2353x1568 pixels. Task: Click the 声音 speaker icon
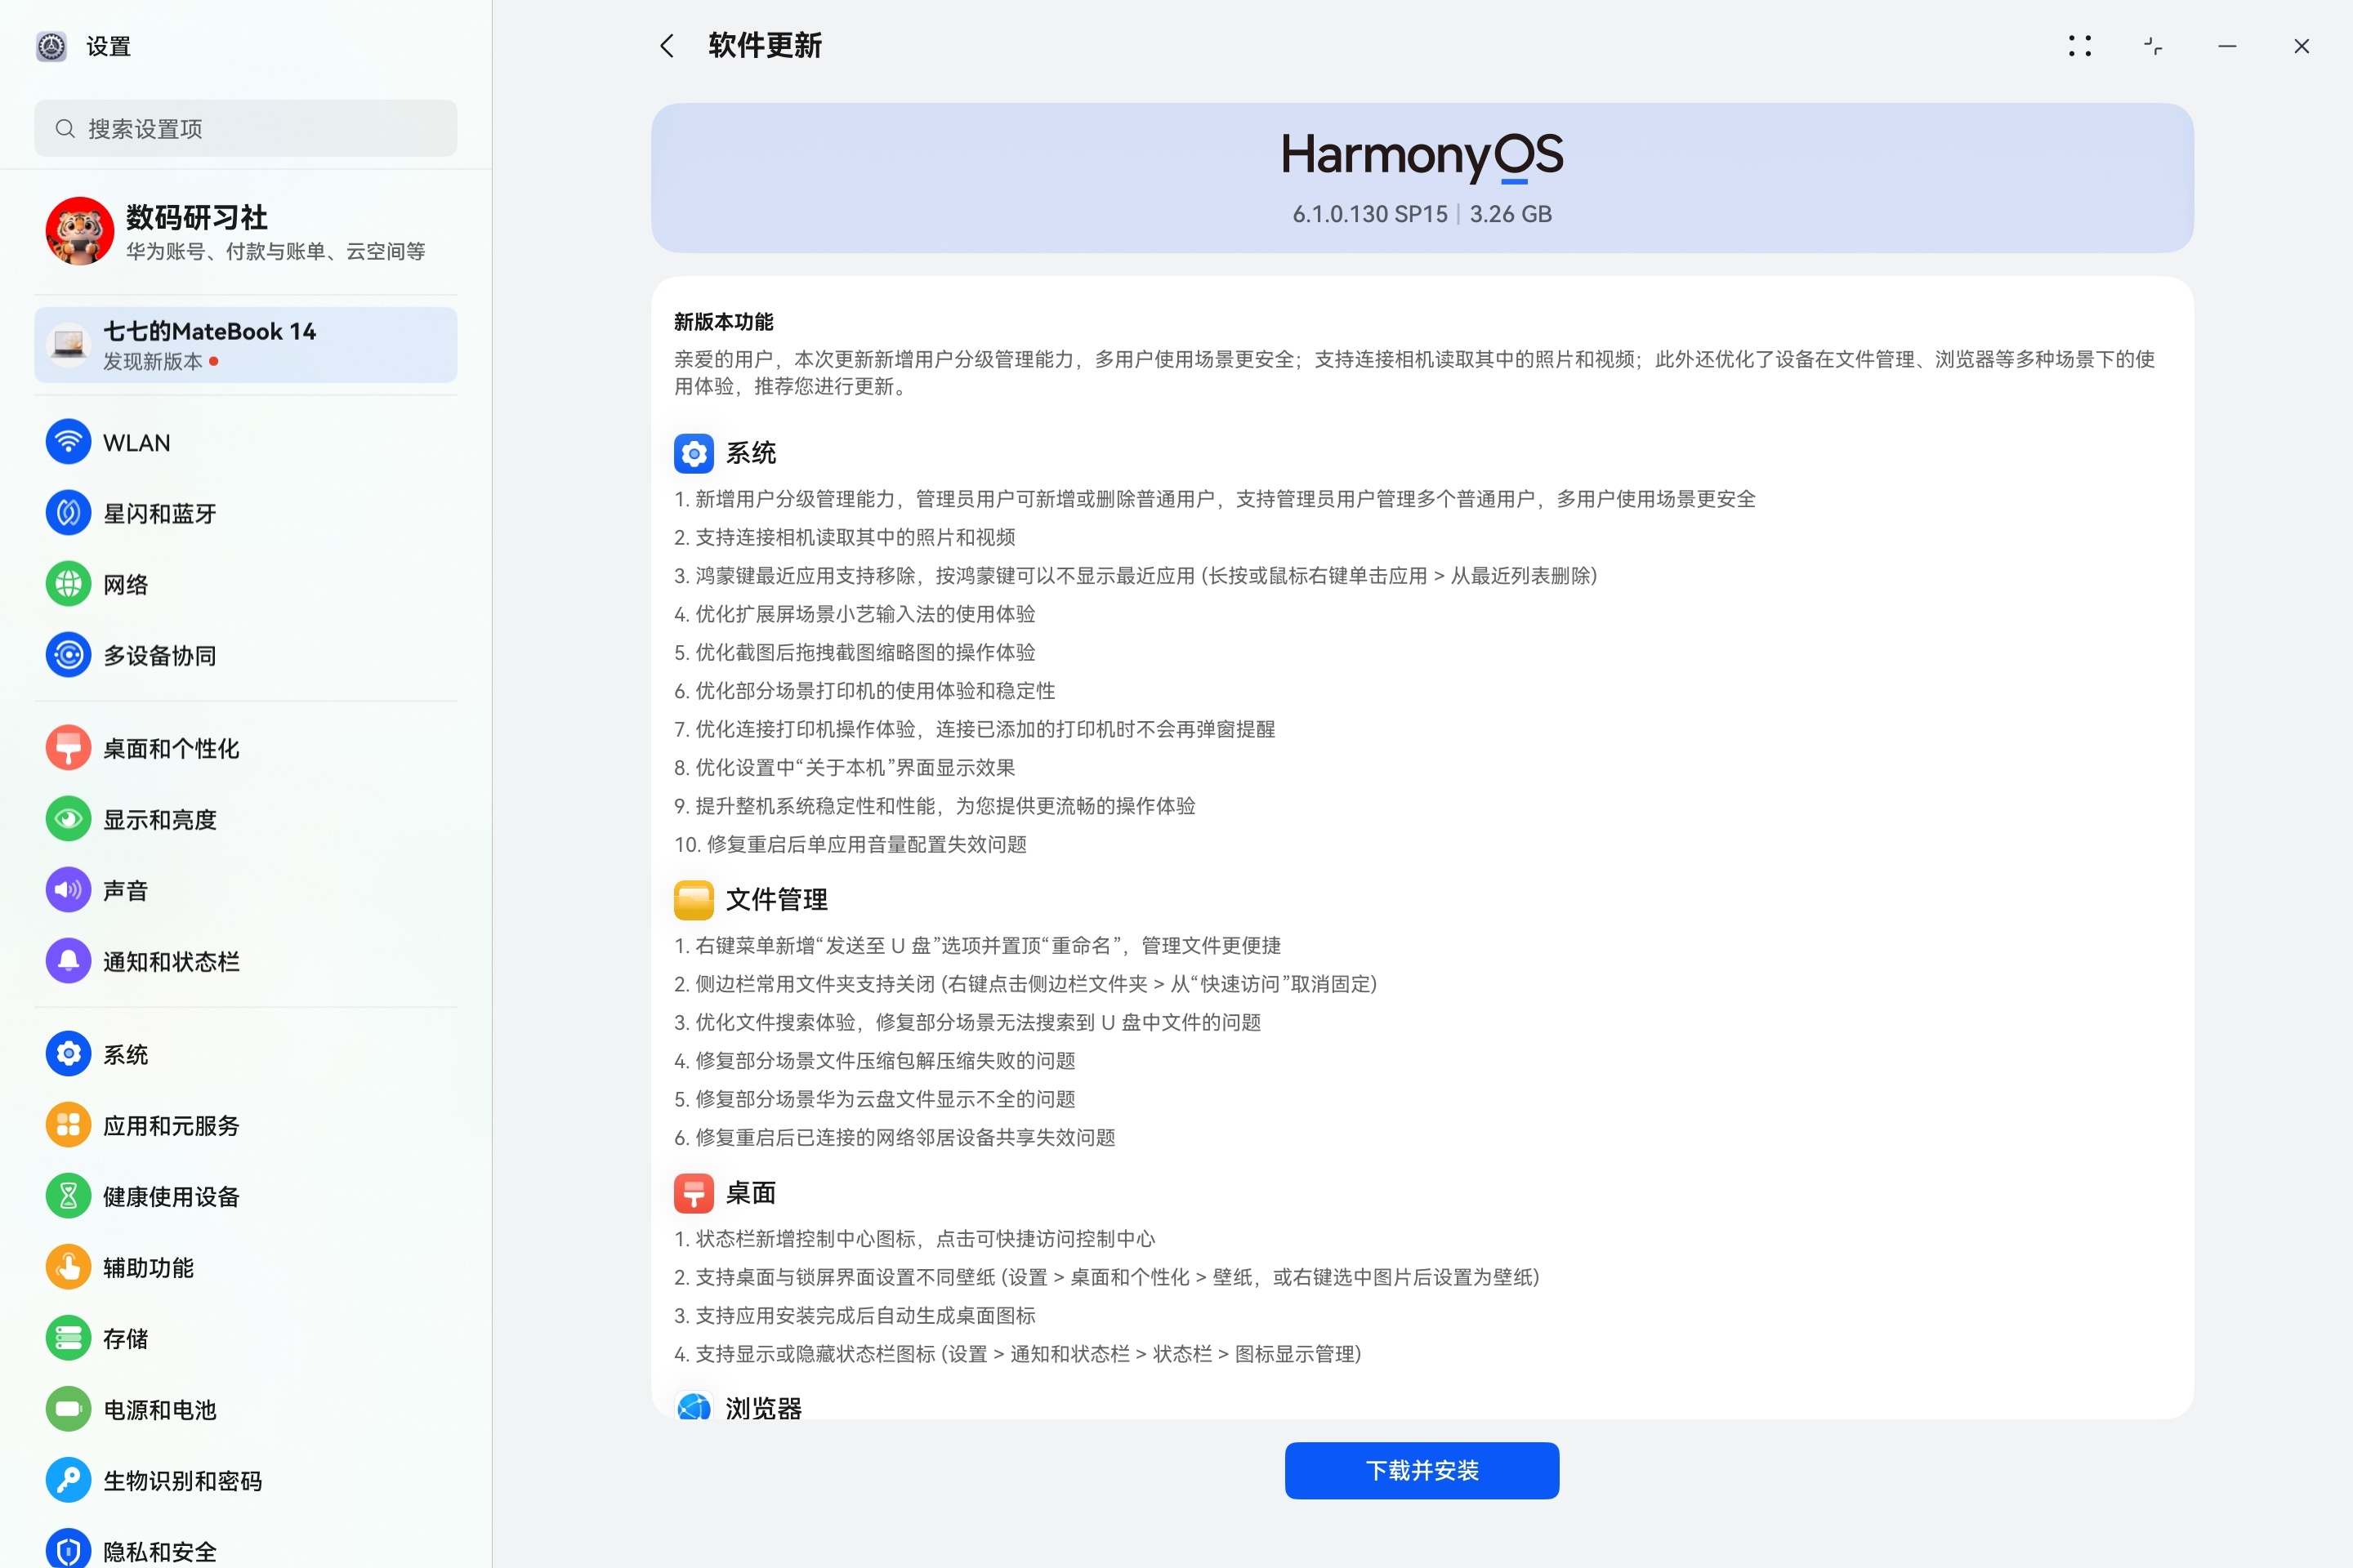(68, 890)
